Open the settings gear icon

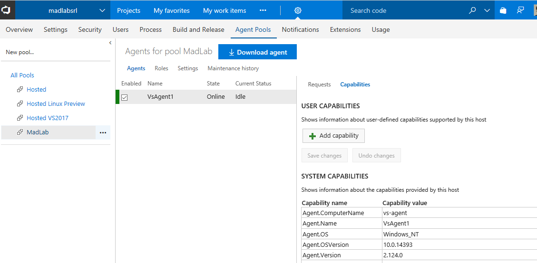(298, 10)
